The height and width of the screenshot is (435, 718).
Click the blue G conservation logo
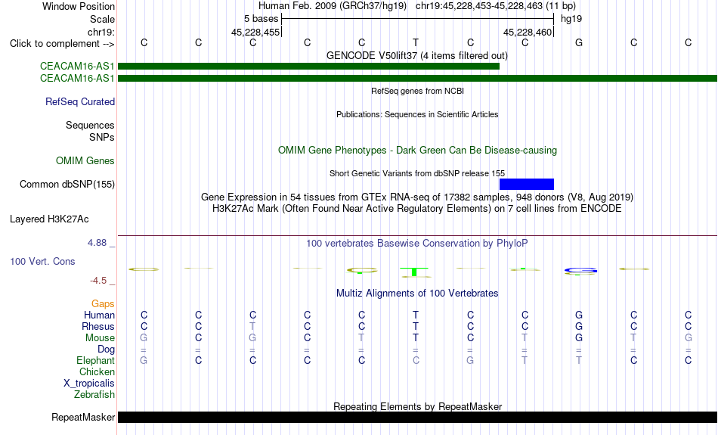pos(580,272)
